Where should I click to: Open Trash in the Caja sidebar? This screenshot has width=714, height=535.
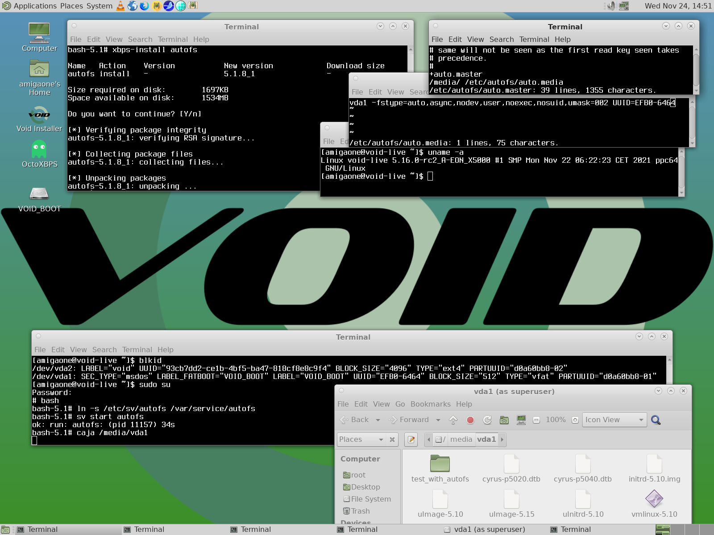356,511
